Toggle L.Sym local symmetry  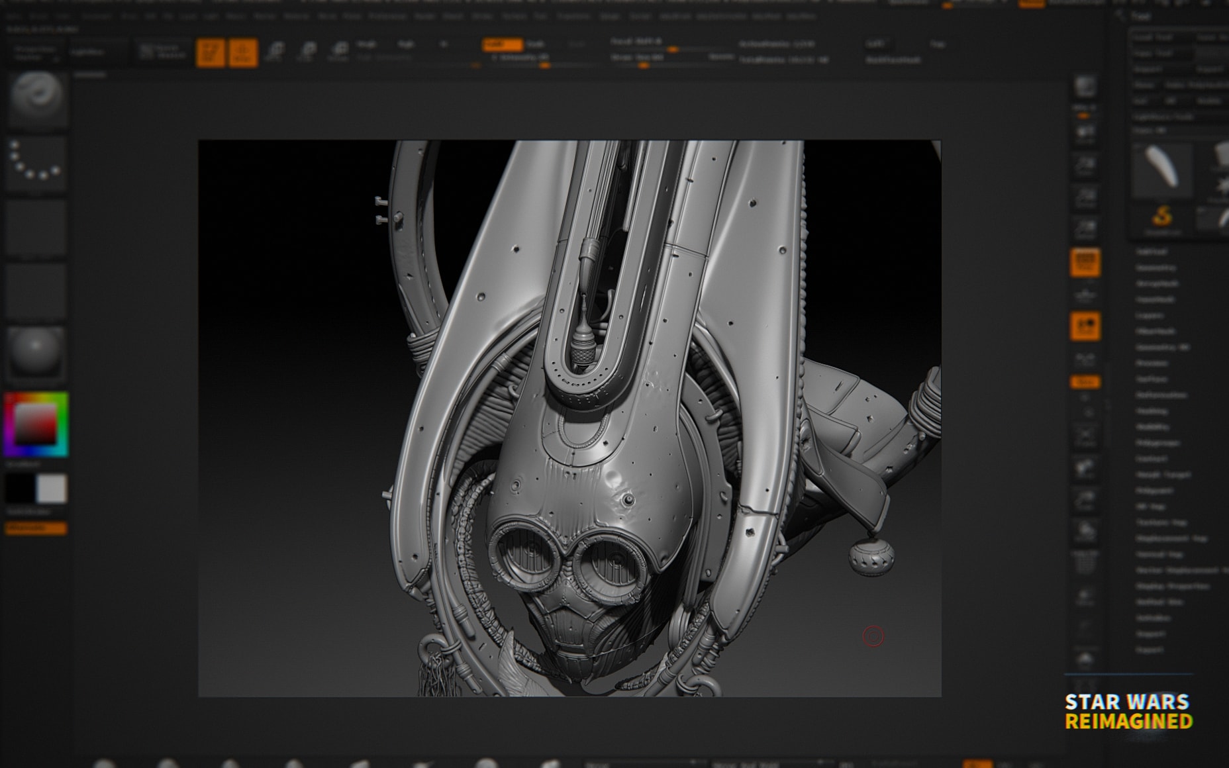tap(1085, 360)
